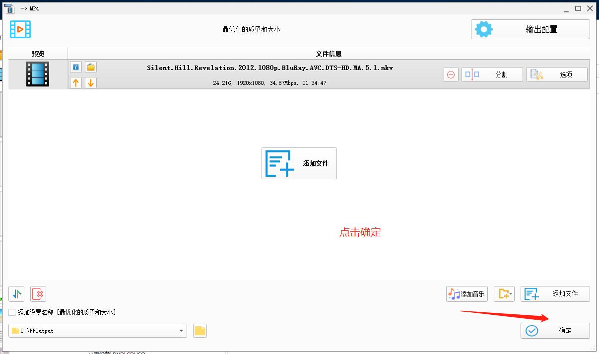599x354 pixels.
Task: Open 选项 options for the loaded video
Action: [x=557, y=74]
